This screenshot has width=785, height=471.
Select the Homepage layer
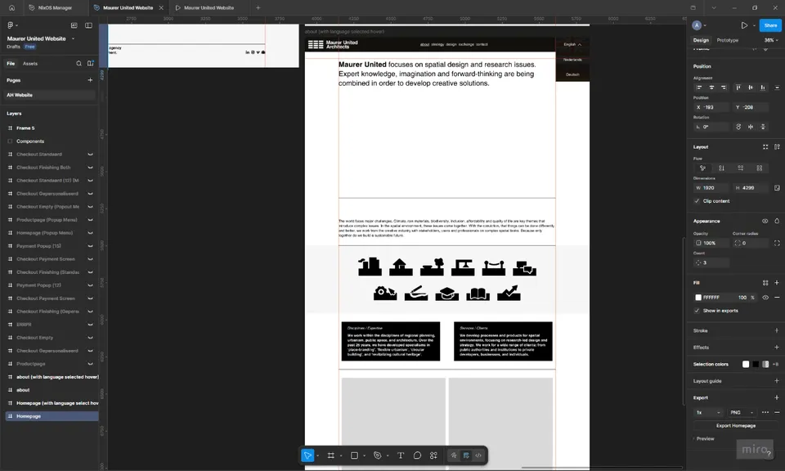point(52,416)
